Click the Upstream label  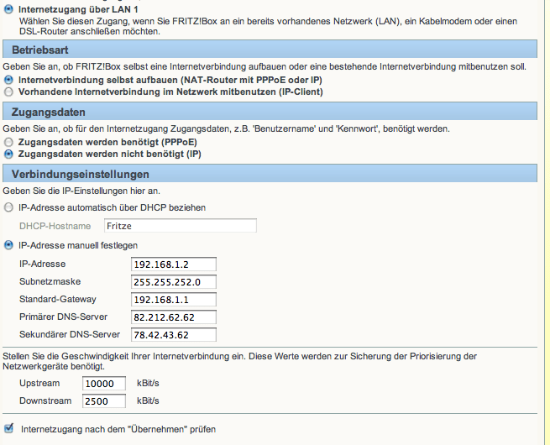click(39, 383)
